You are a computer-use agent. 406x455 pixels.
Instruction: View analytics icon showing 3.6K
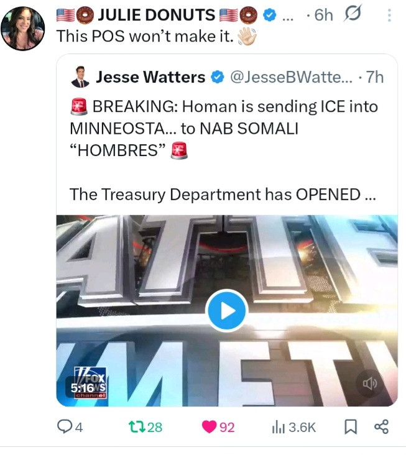pyautogui.click(x=279, y=428)
